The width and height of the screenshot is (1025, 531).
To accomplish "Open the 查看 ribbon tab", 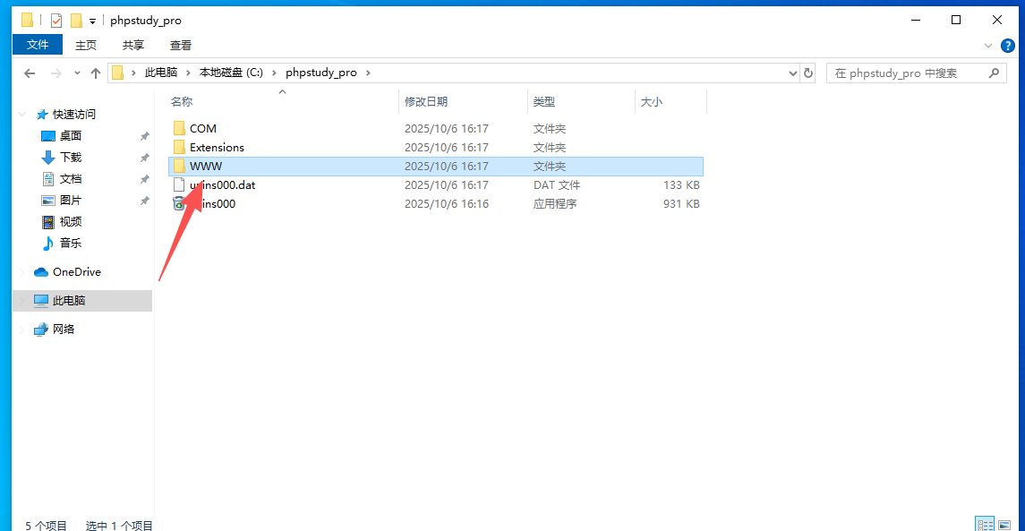I will pyautogui.click(x=181, y=45).
